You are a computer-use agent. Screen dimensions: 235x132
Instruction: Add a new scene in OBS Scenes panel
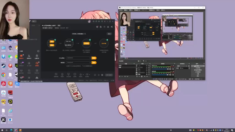coord(120,77)
